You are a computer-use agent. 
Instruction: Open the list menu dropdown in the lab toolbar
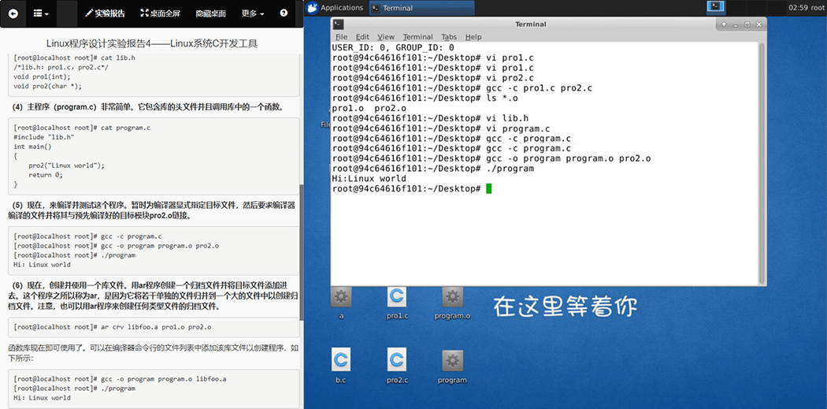[41, 13]
